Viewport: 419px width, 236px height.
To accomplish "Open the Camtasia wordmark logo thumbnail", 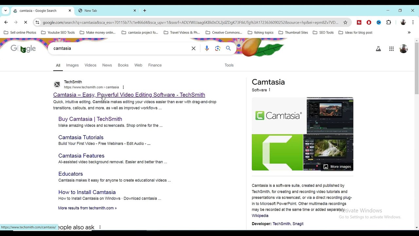I will (x=279, y=115).
